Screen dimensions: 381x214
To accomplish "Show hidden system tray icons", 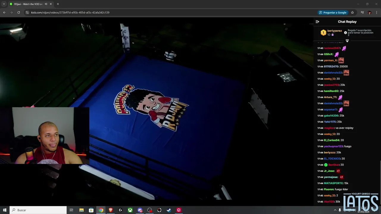I will click(x=335, y=210).
